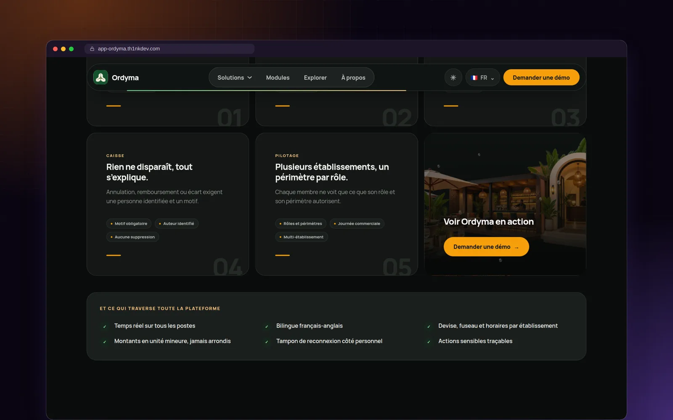Click the Actions sensibles traçables text
This screenshot has width=673, height=420.
point(475,341)
